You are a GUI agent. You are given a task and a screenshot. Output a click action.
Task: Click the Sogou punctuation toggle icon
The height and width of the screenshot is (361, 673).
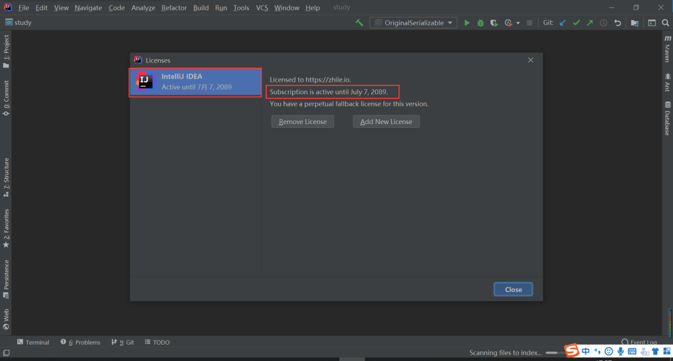pos(598,352)
